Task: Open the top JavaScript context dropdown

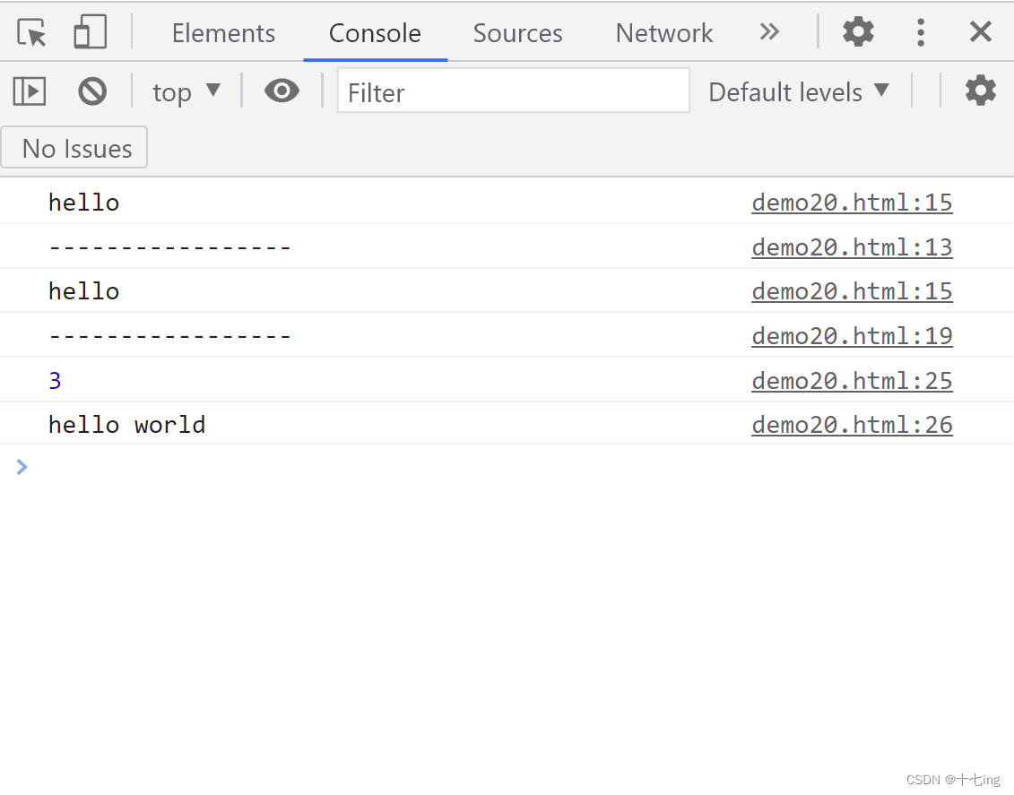Action: [x=186, y=91]
